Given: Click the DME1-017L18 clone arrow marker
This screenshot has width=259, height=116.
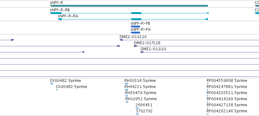Looking at the screenshot, I should coord(136,46).
